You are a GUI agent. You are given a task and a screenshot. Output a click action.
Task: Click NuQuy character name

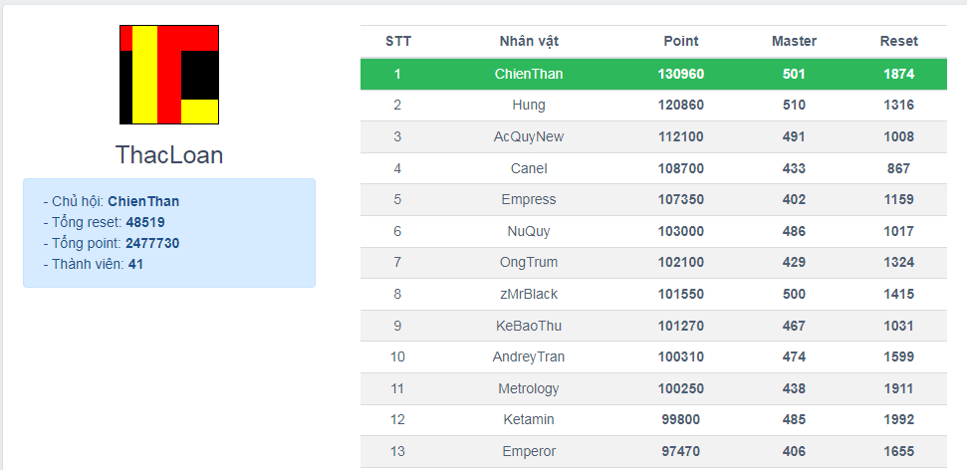529,231
